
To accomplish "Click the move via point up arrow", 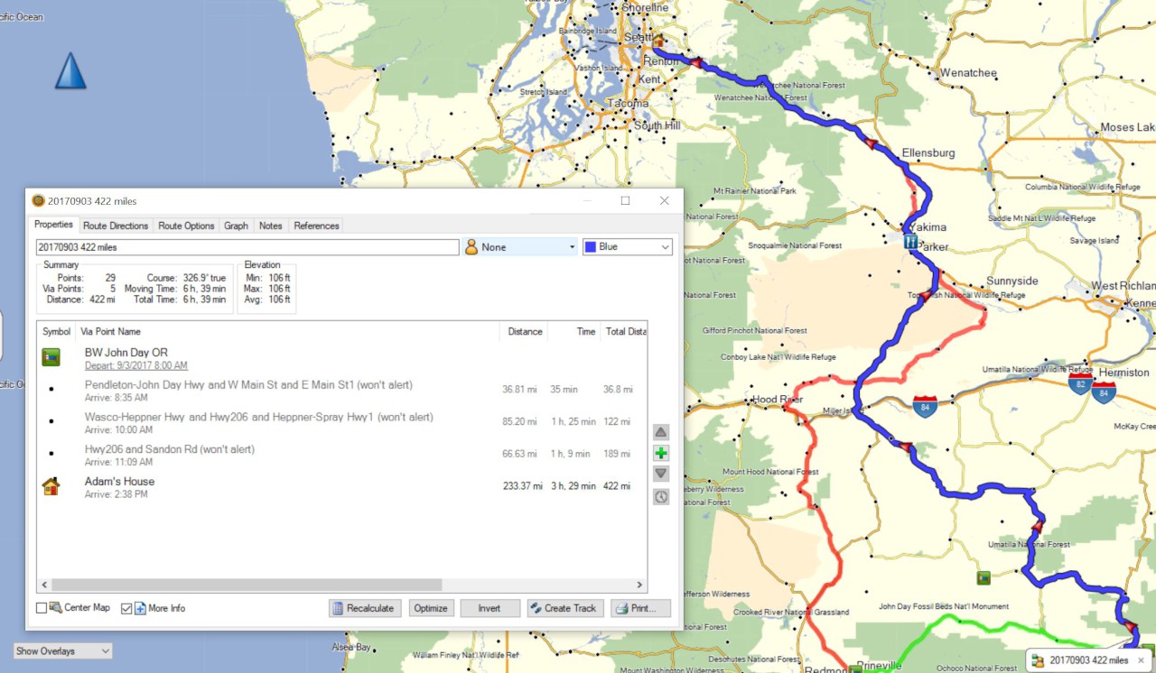I will (661, 432).
